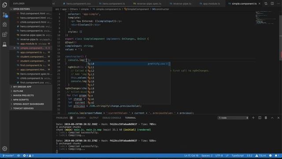Image resolution: width=282 pixels, height=159 pixels.
Task: Open the SEARCH panel tab
Action: 81,118
